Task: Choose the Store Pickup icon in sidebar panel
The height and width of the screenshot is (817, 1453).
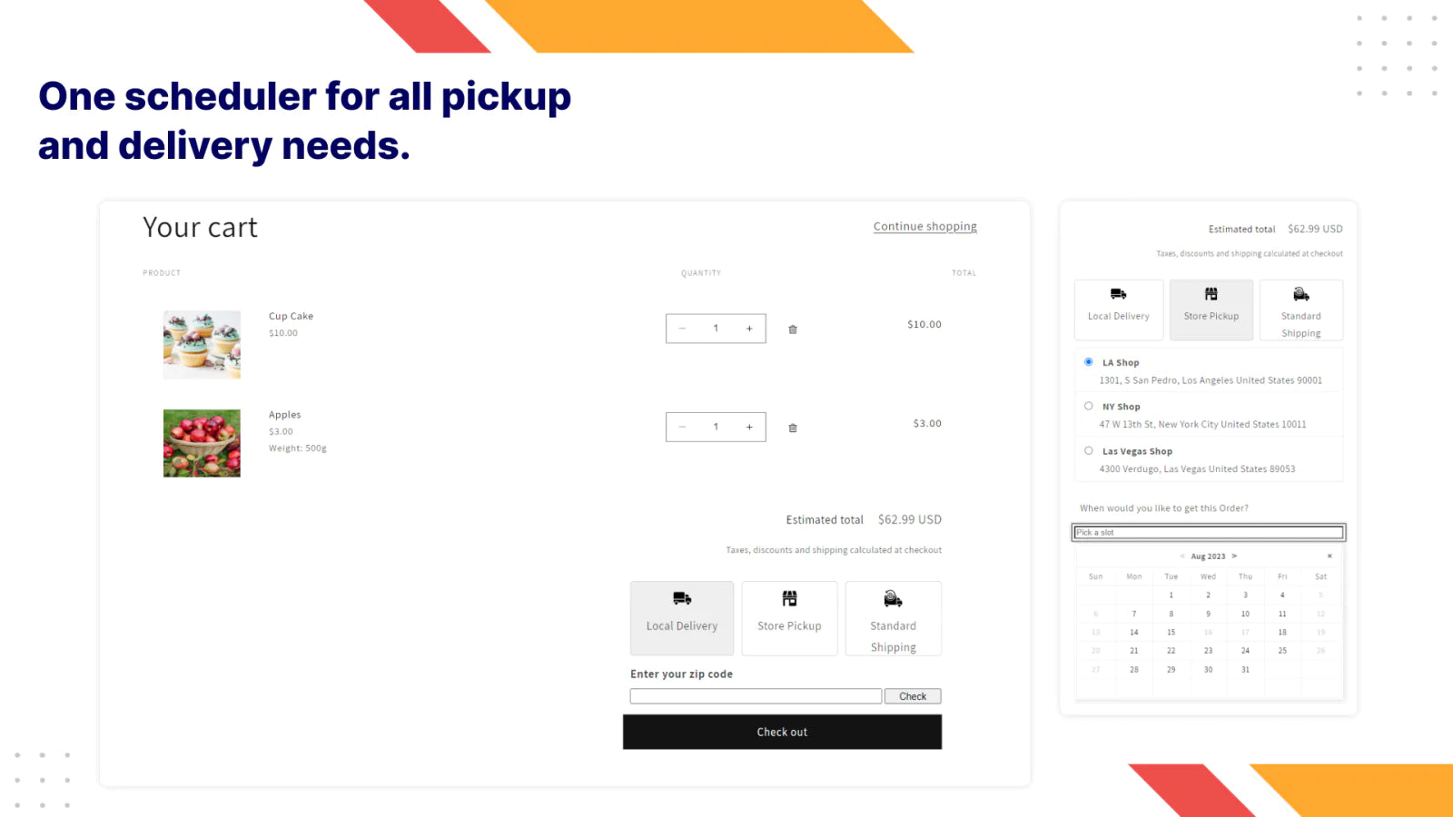Action: (1211, 293)
